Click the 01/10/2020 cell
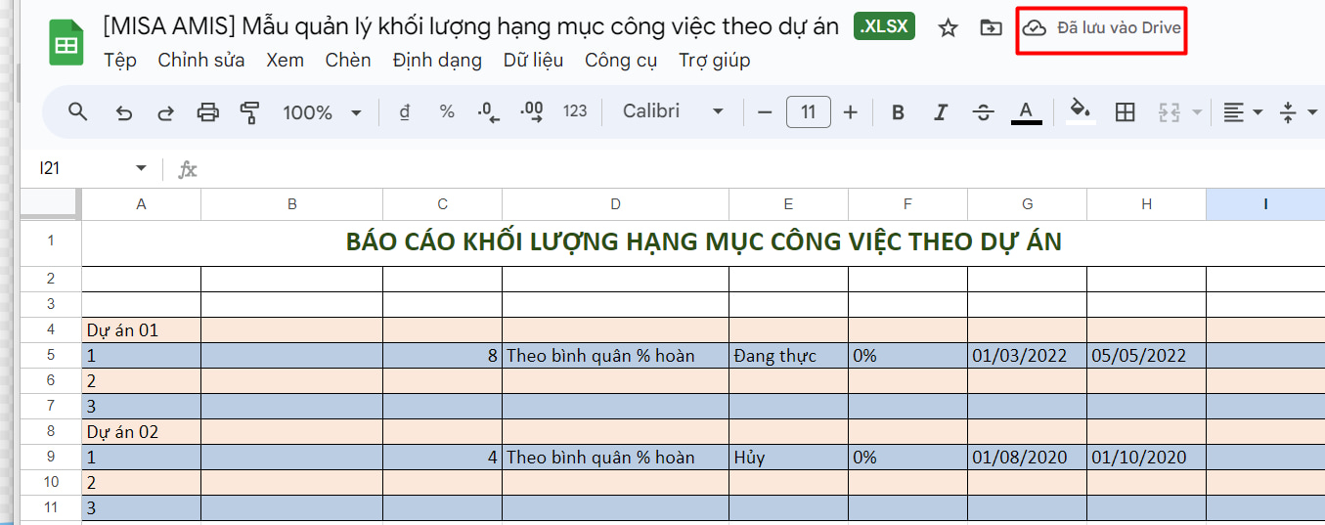The height and width of the screenshot is (525, 1325). click(x=1146, y=457)
